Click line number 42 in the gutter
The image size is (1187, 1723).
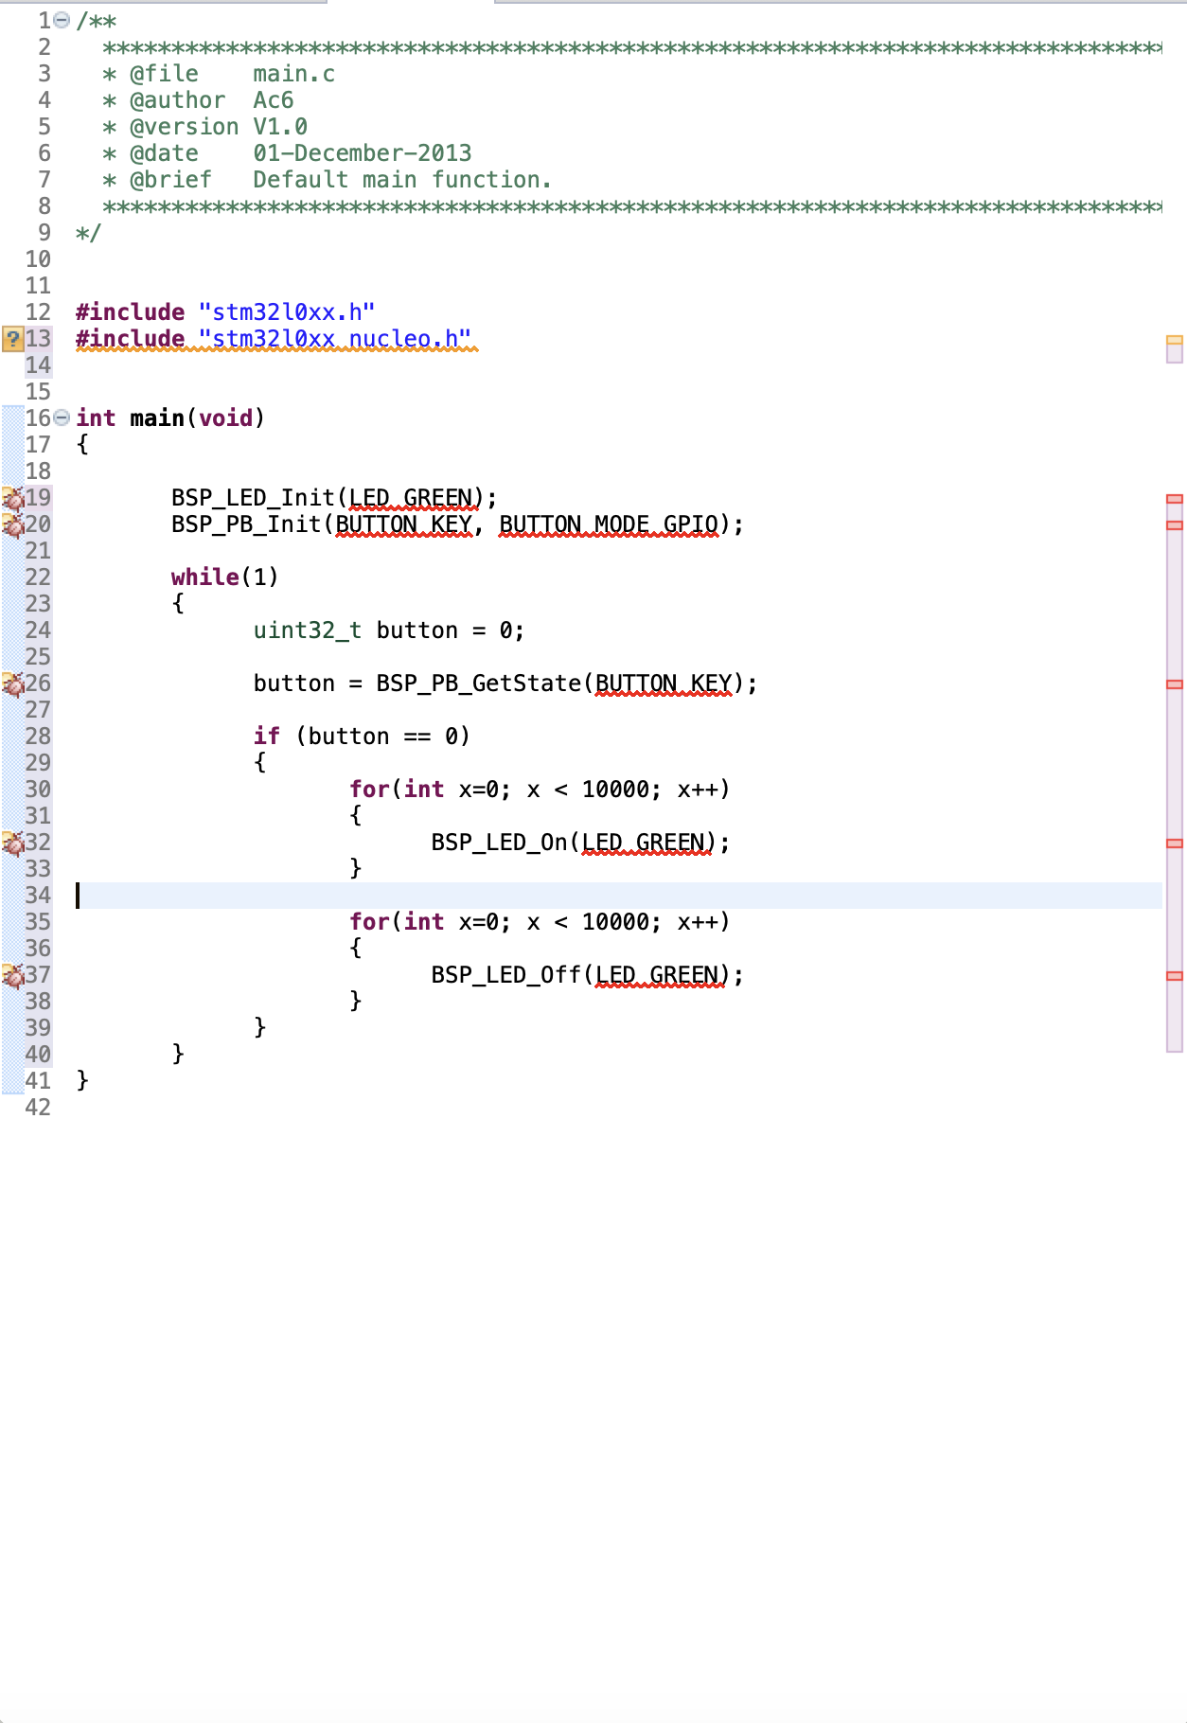38,1108
